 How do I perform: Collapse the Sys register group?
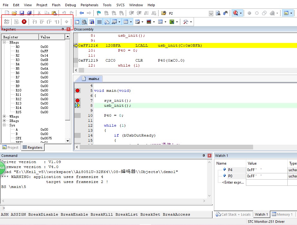click(4, 125)
